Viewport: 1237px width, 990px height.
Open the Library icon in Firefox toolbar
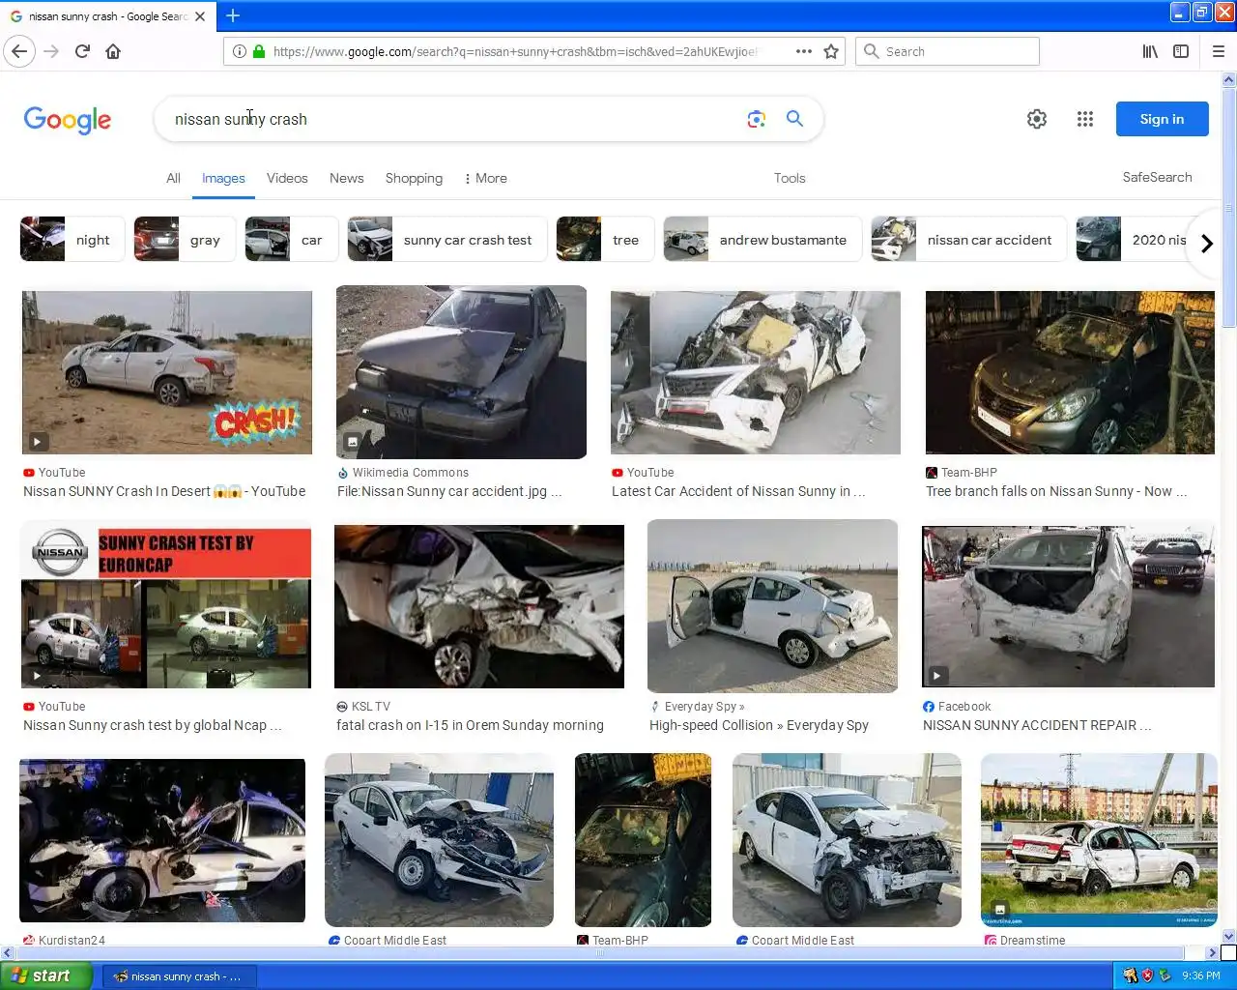[1150, 51]
